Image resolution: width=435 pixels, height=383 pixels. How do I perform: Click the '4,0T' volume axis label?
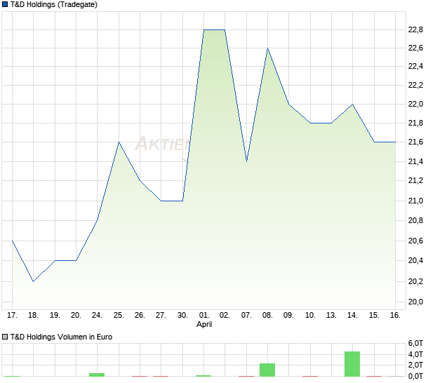(415, 354)
